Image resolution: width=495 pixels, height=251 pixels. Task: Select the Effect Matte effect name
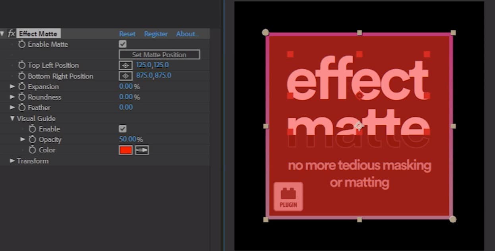pyautogui.click(x=38, y=34)
